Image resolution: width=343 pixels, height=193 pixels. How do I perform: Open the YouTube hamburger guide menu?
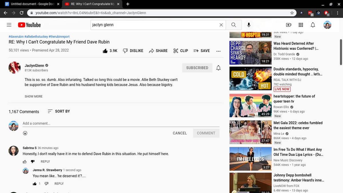[x=9, y=25]
